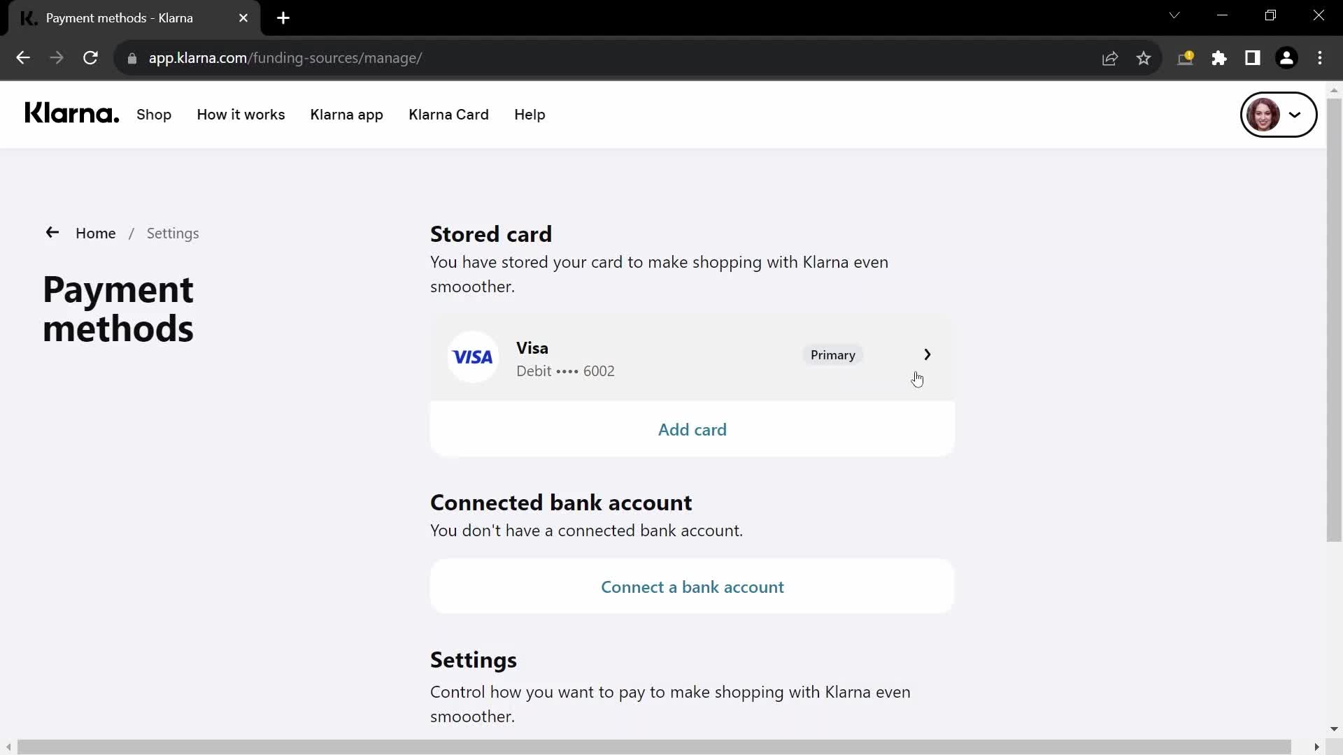
Task: Restore down the browser window
Action: click(x=1270, y=15)
